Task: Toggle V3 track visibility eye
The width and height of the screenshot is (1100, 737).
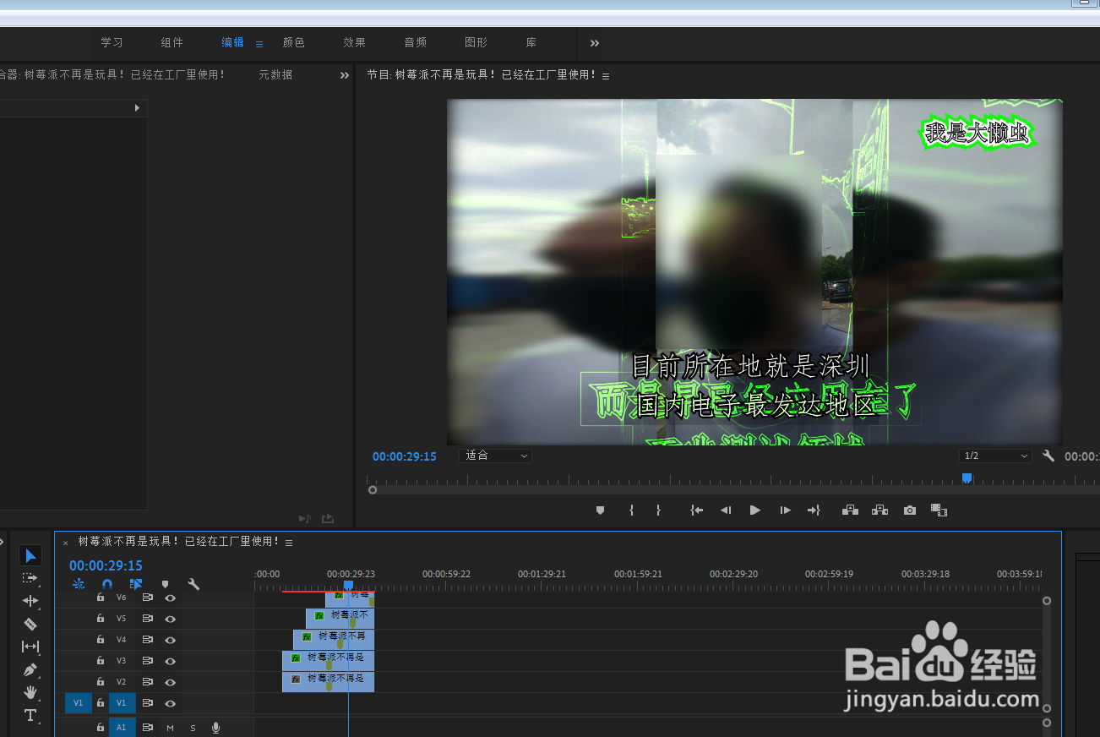Action: [x=171, y=661]
